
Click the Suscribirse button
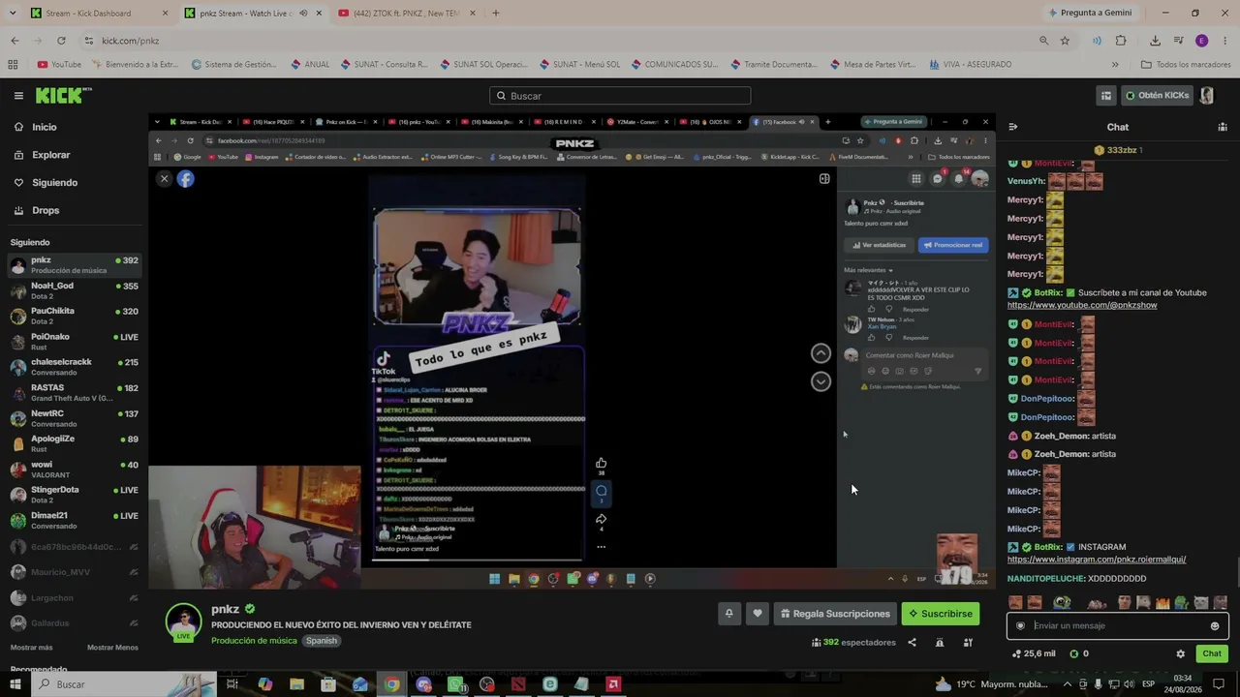pyautogui.click(x=940, y=614)
